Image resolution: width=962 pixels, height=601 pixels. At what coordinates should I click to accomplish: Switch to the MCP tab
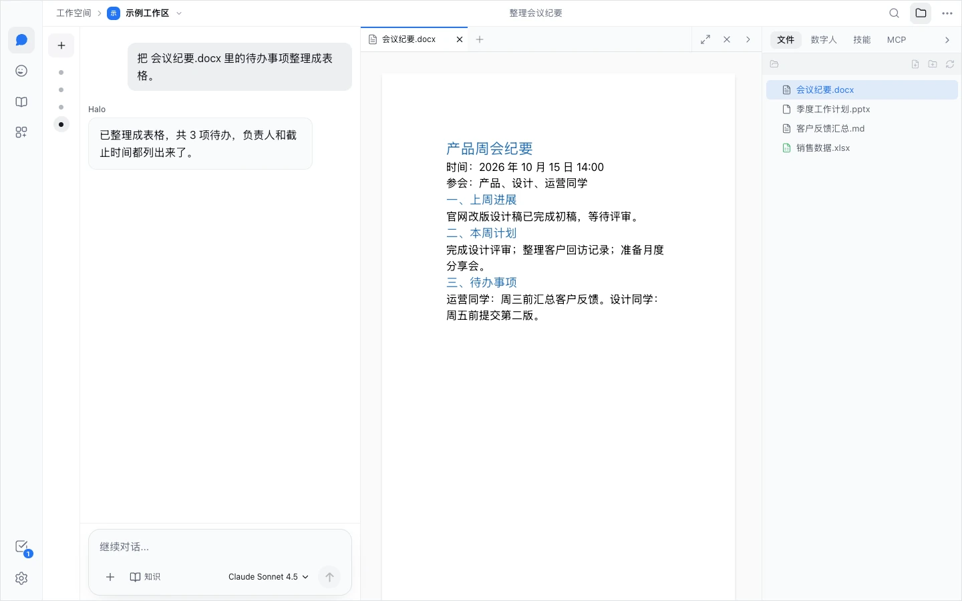[897, 40]
